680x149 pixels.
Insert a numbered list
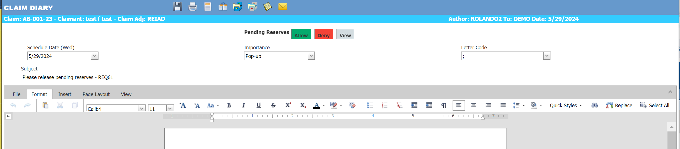(x=385, y=105)
